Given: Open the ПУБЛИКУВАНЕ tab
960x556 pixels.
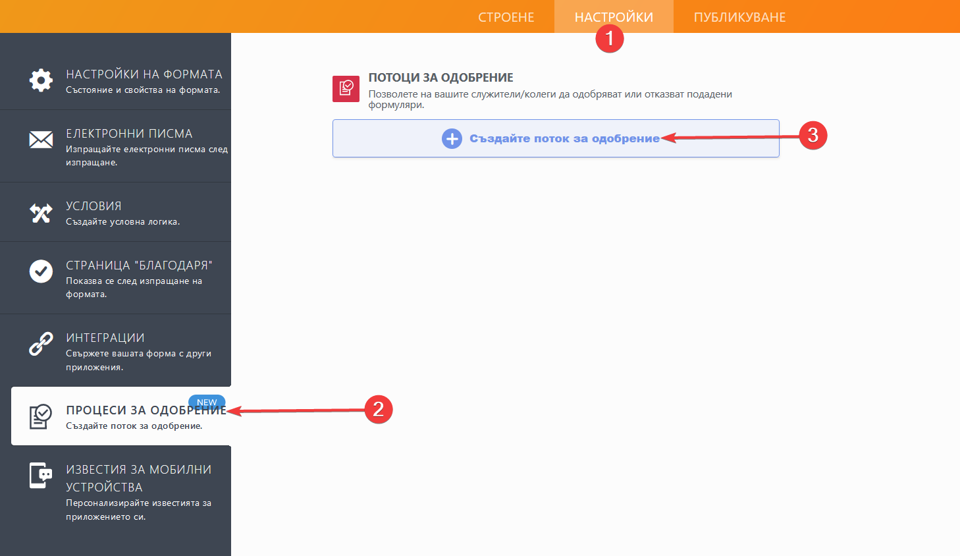Looking at the screenshot, I should click(739, 17).
